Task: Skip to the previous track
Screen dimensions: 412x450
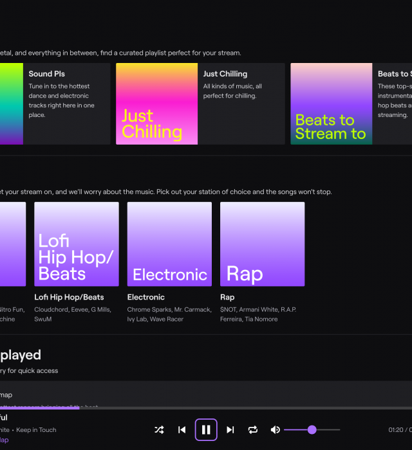Action: point(182,429)
